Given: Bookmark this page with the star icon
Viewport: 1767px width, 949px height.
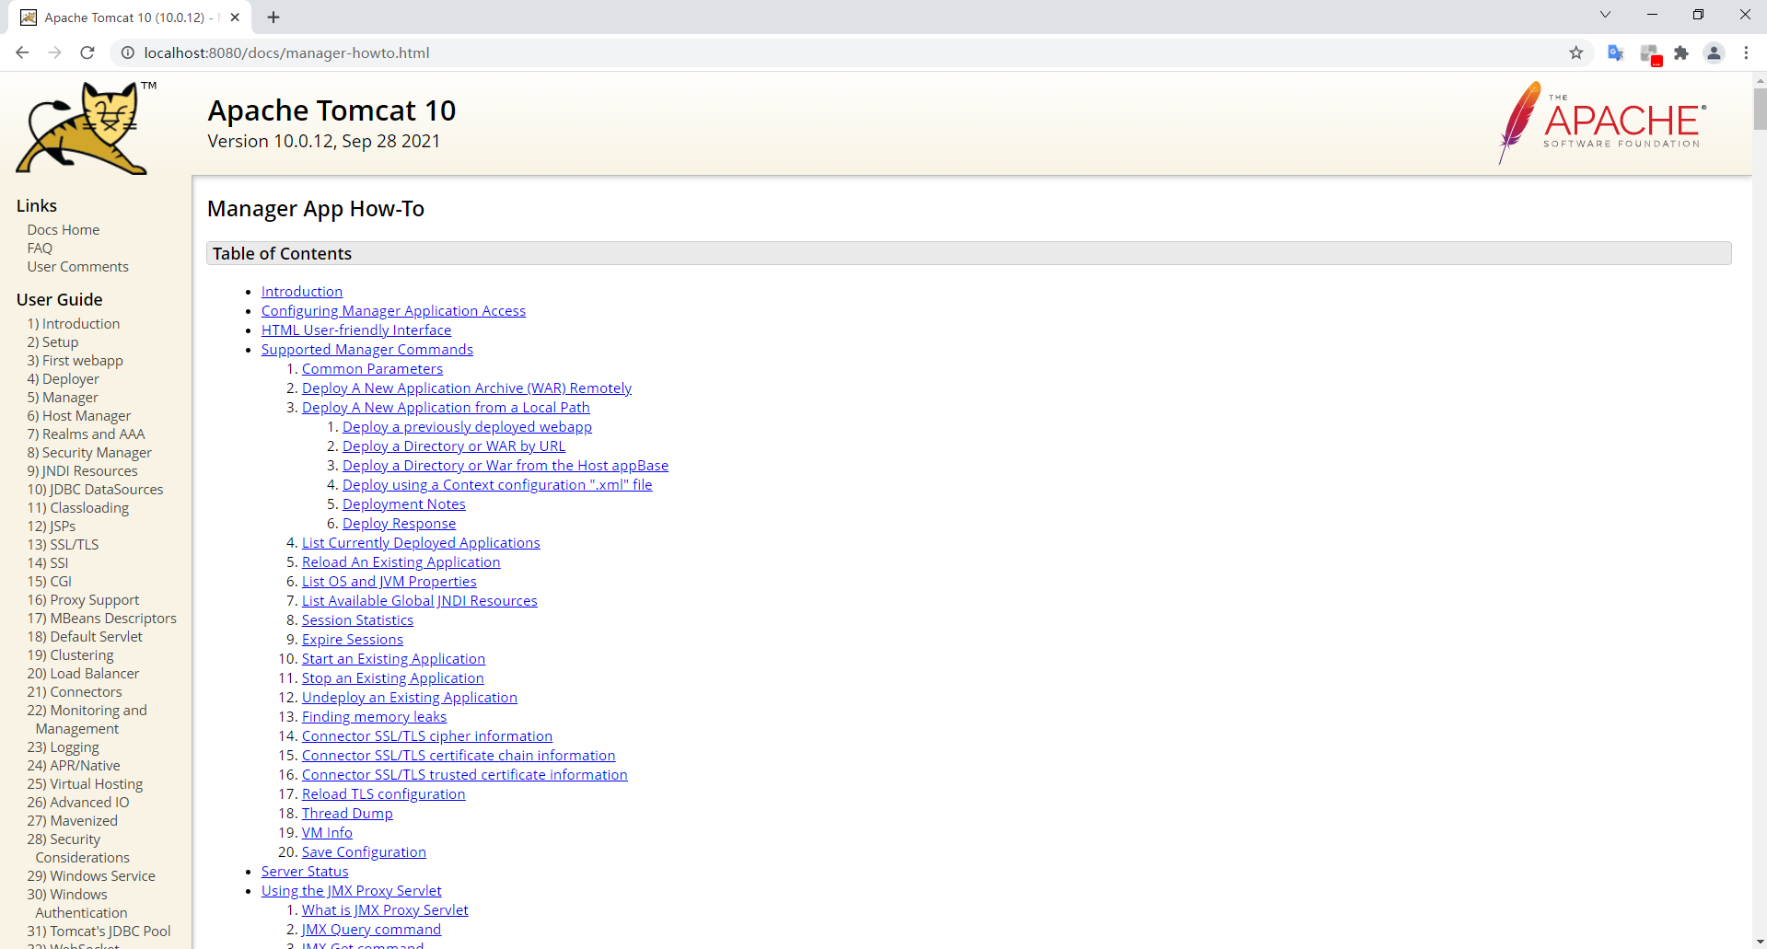Looking at the screenshot, I should 1576,52.
